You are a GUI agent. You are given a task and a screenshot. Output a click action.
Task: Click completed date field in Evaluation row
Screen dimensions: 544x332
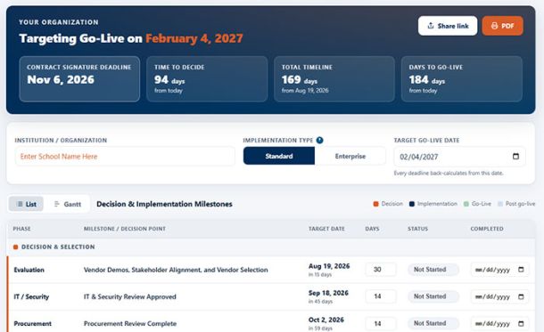(x=499, y=270)
